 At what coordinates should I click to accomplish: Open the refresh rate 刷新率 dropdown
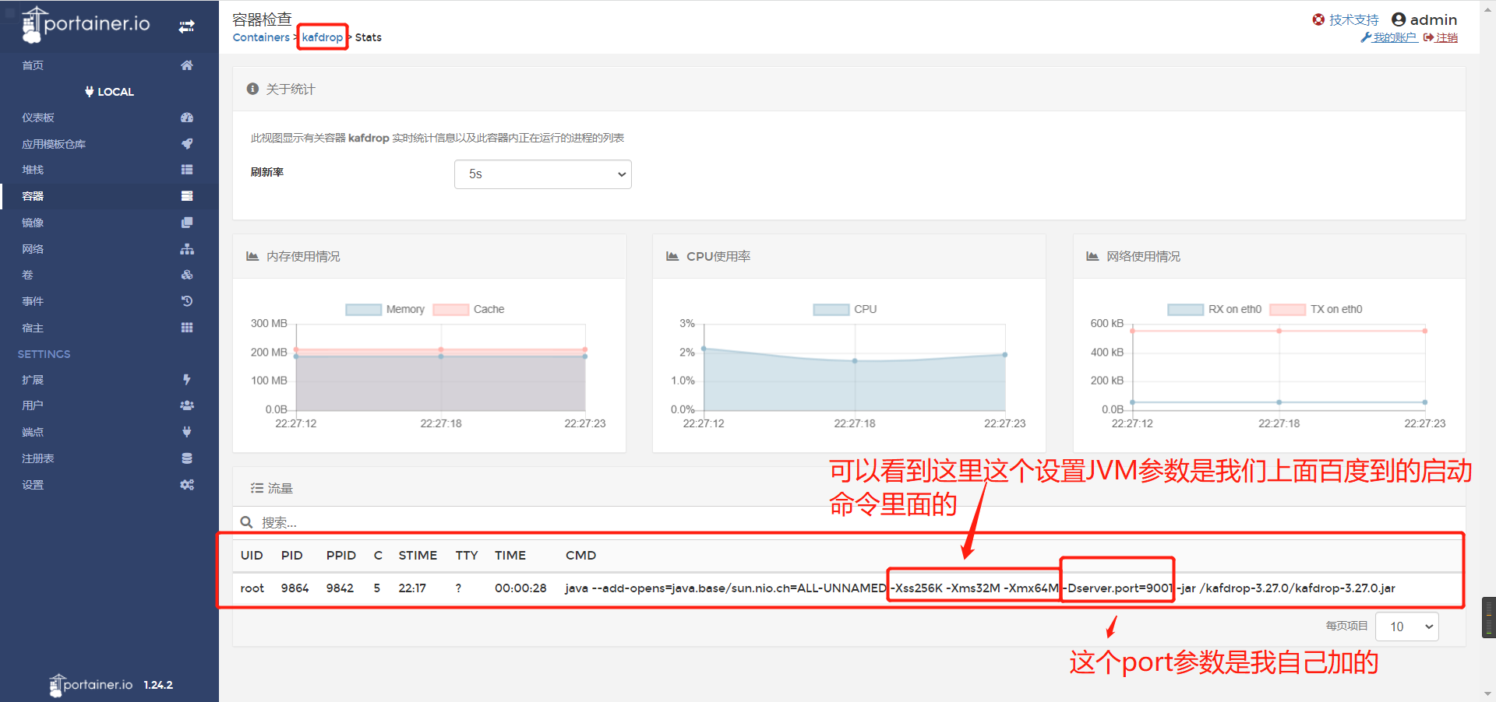click(x=542, y=174)
